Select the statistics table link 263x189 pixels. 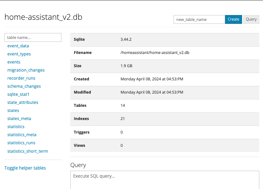point(16,127)
